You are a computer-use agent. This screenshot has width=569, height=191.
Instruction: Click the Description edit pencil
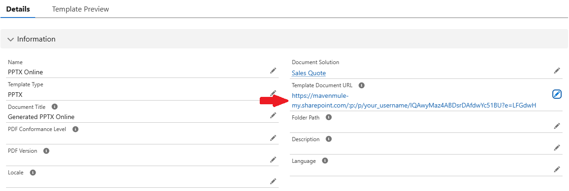tap(557, 148)
